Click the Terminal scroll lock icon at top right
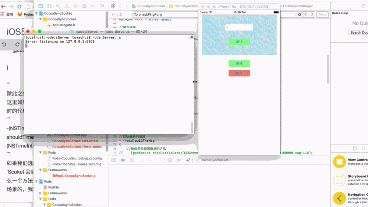Image resolution: width=368 pixels, height=207 pixels. [x=192, y=37]
